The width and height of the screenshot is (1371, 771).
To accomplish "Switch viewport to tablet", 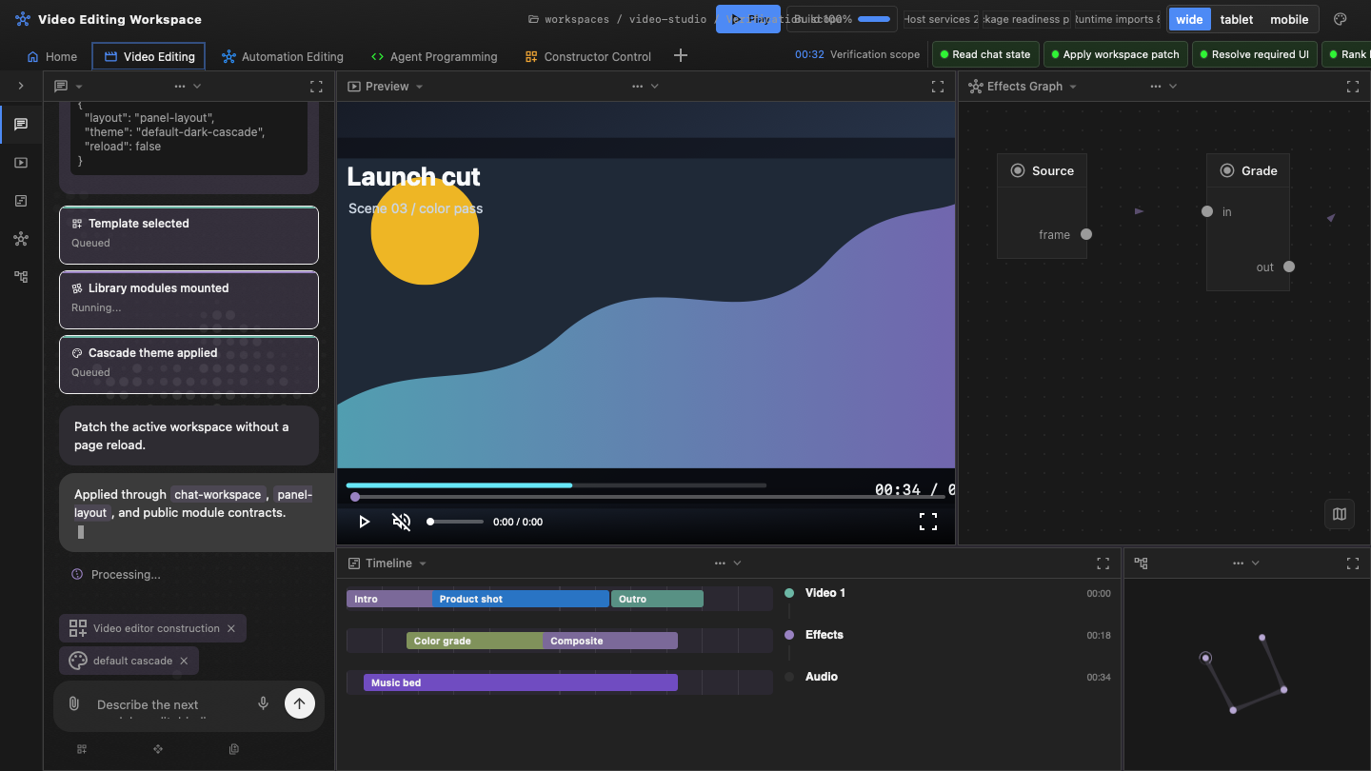I will 1237,19.
